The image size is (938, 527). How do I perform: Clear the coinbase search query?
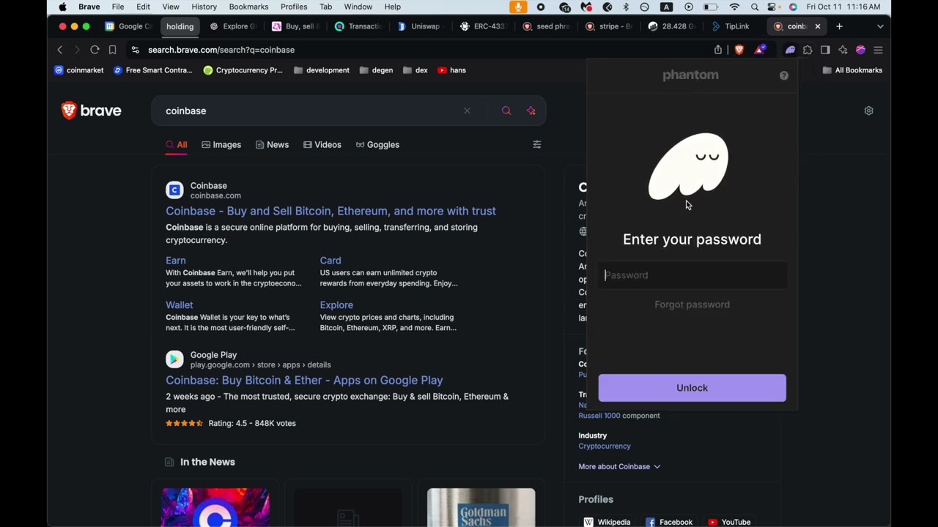point(467,111)
